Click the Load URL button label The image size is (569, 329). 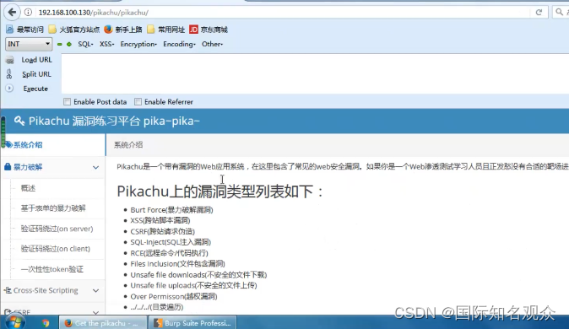click(36, 60)
